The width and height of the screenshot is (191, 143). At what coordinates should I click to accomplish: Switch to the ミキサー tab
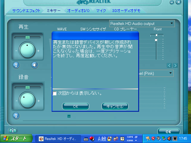[x=54, y=11]
